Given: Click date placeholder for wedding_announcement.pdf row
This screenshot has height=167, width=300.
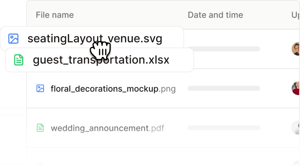Looking at the screenshot, I should 224,128.
